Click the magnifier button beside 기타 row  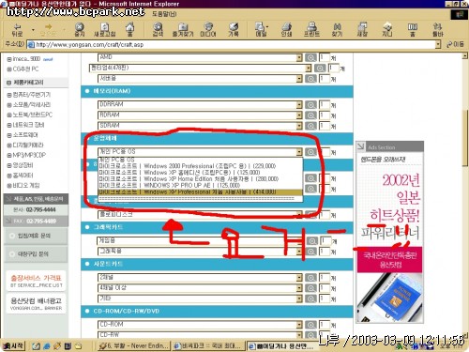pyautogui.click(x=310, y=298)
